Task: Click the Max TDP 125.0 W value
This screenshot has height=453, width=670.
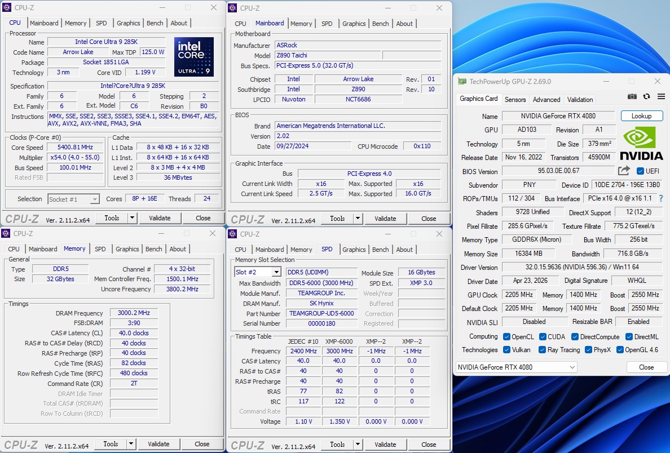Action: (x=153, y=52)
